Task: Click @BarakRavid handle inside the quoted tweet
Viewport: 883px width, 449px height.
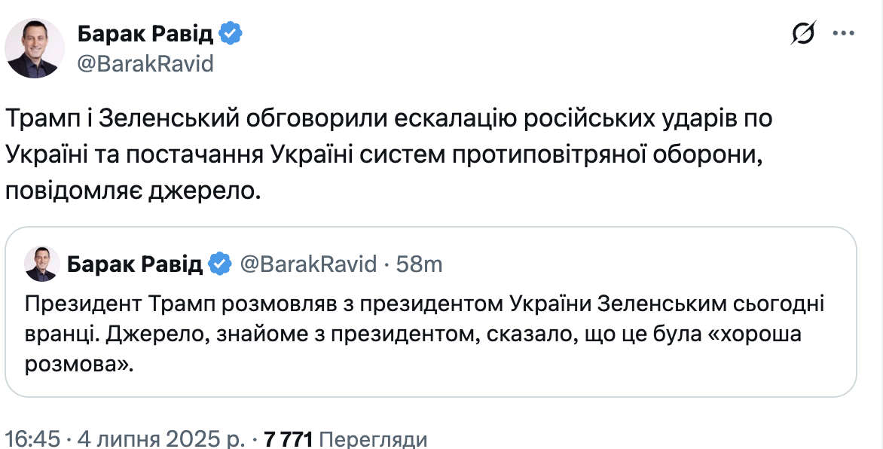Action: (x=307, y=264)
